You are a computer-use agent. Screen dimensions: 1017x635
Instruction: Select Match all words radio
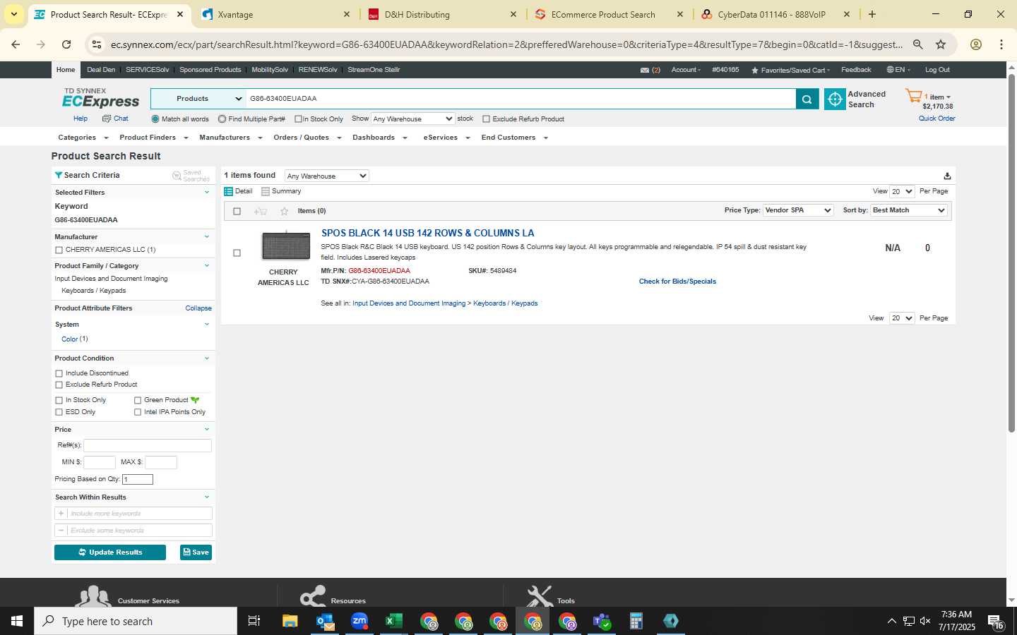tap(155, 119)
